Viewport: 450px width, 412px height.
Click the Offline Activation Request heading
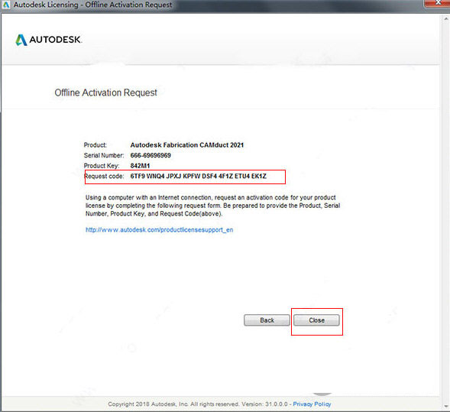[105, 92]
